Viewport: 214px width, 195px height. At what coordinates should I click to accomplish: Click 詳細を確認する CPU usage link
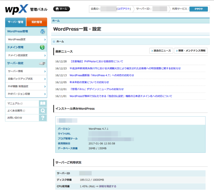click(108, 186)
